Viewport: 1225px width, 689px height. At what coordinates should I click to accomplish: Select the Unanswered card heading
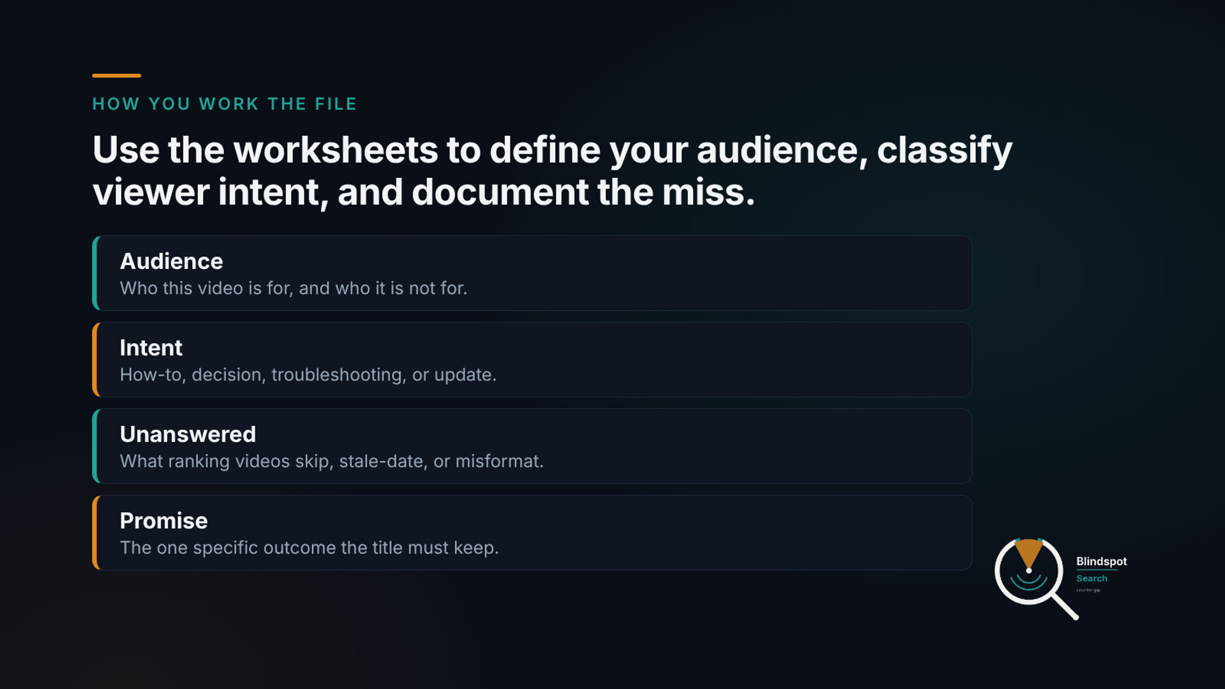point(188,434)
